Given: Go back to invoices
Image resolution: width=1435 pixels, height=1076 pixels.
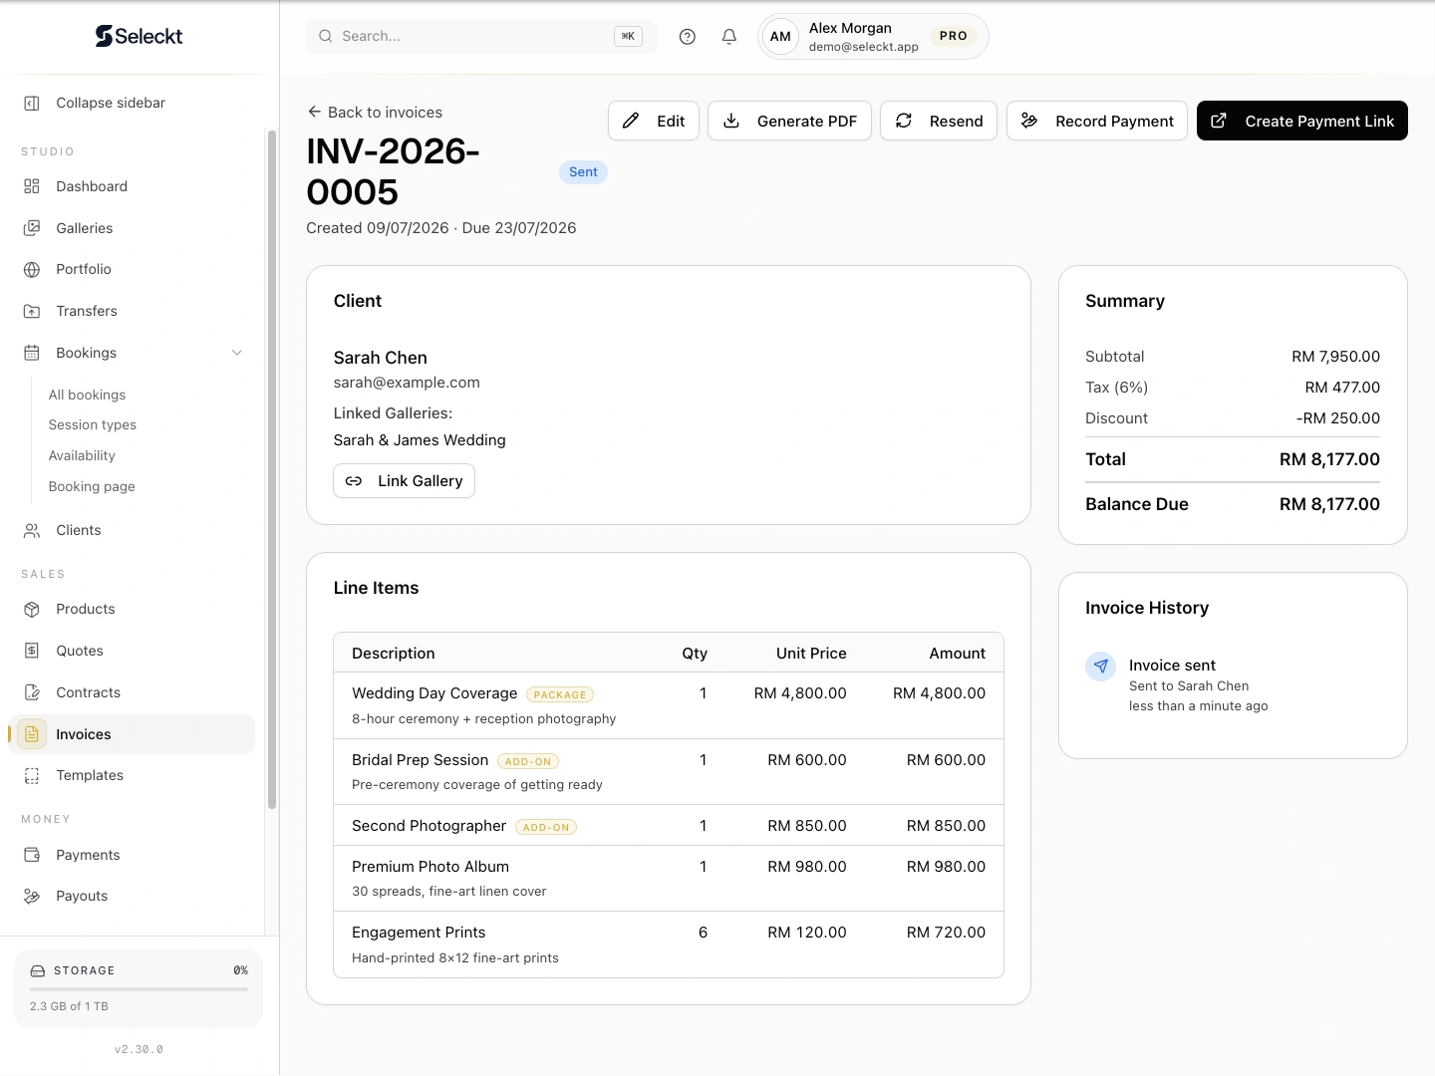Looking at the screenshot, I should coord(375,113).
